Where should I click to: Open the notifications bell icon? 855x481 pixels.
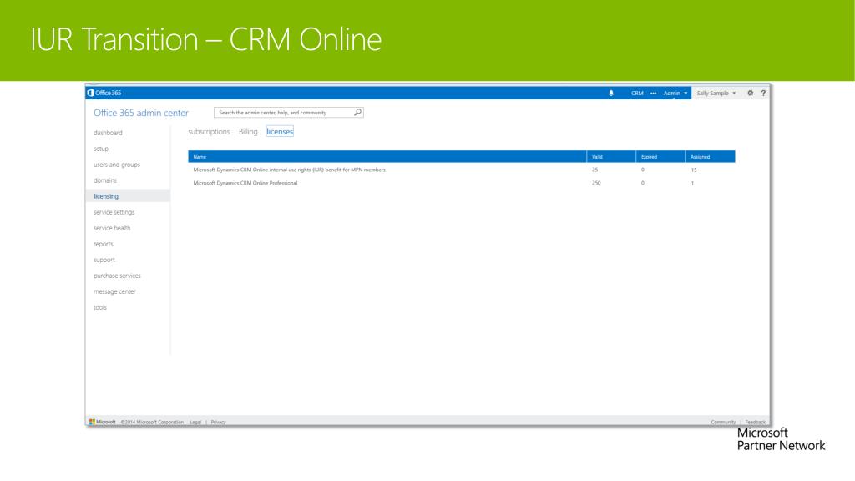pyautogui.click(x=611, y=94)
